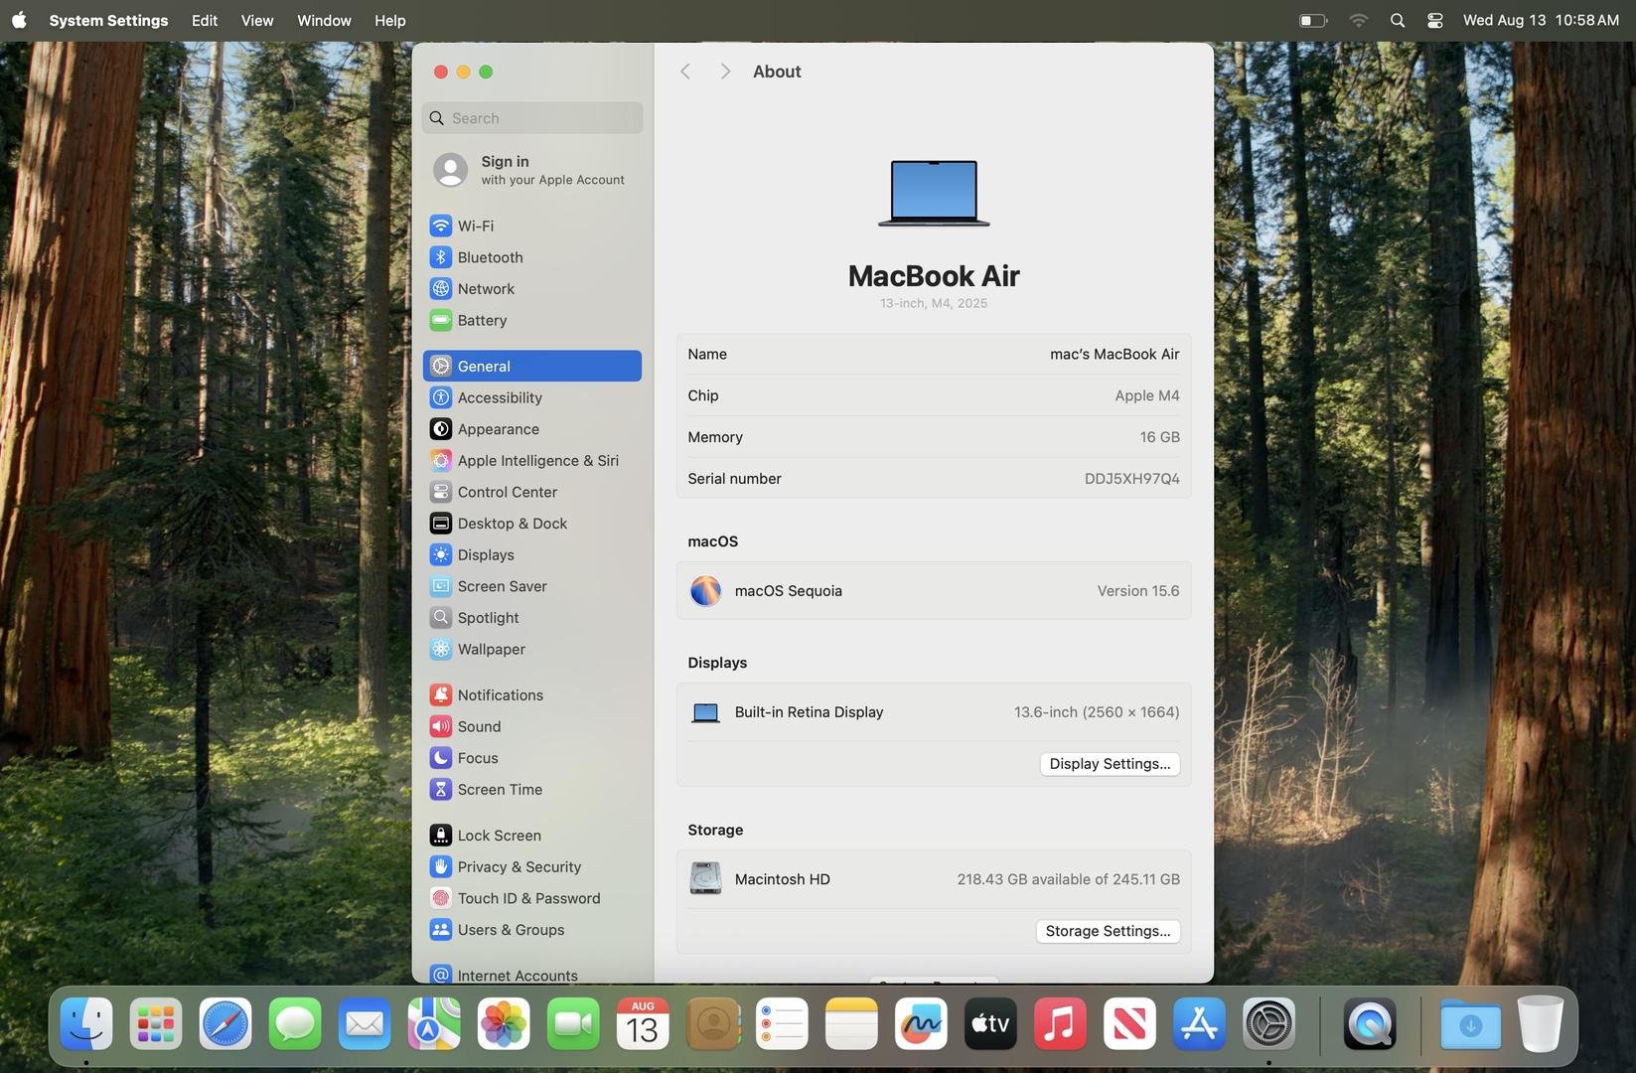
Task: Click the Built-in Retina Display row
Action: [x=934, y=712]
